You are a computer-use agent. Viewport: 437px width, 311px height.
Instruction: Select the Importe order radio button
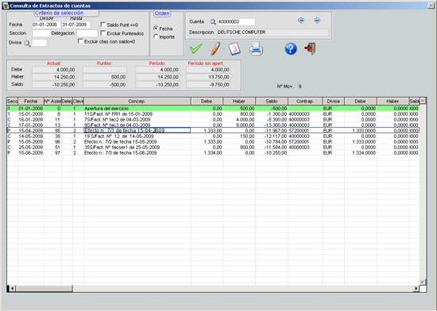click(156, 36)
